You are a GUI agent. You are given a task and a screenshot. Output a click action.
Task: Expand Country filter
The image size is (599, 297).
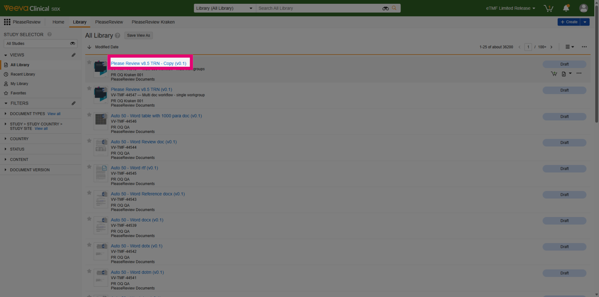tap(5, 139)
